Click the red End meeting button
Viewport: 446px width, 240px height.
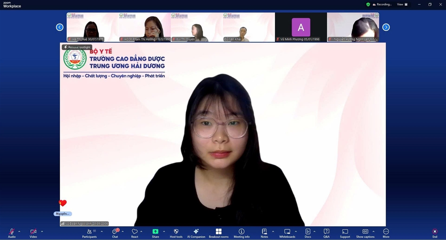point(435,233)
